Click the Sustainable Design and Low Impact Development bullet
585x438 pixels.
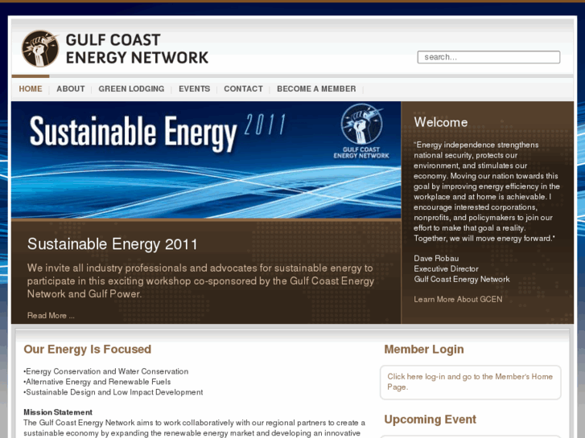point(113,392)
